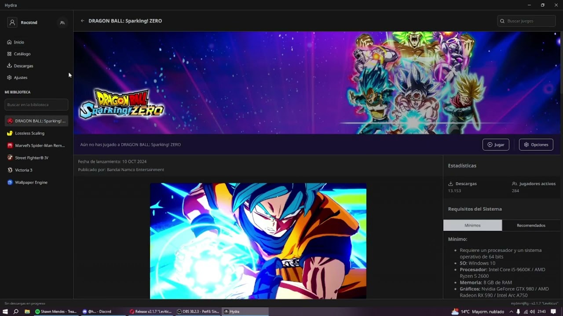Switch to Recomendados requirements tab
The width and height of the screenshot is (563, 316).
point(531,225)
